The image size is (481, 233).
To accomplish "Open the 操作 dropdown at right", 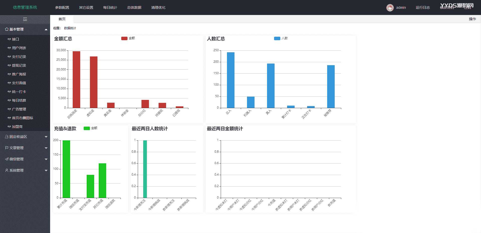I will pos(472,19).
